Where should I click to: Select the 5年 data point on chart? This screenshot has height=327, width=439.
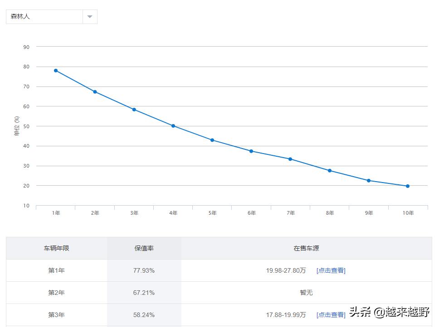(212, 140)
